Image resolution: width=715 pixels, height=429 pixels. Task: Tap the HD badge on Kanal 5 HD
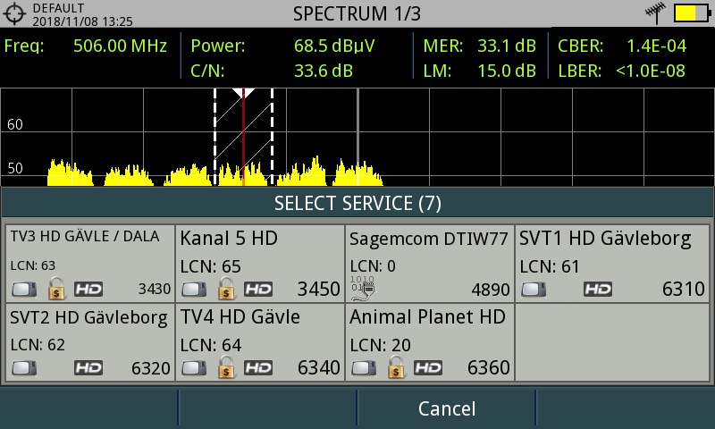coord(258,289)
